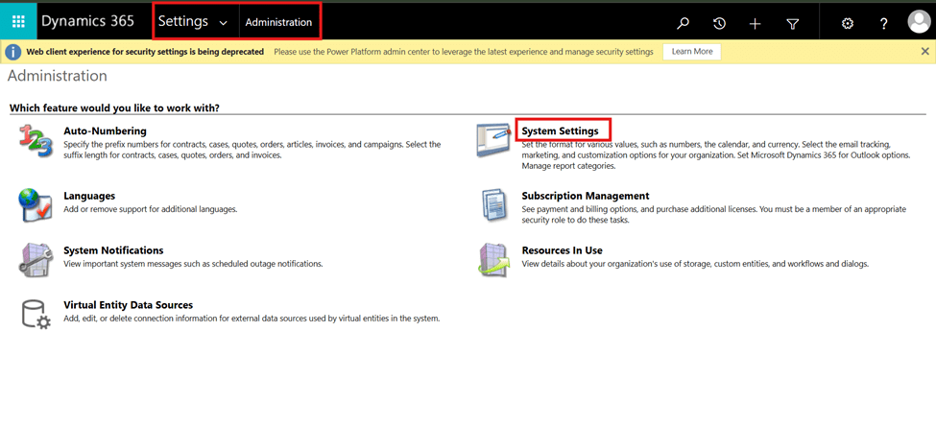Open recent items history icon
936x426 pixels.
(719, 23)
